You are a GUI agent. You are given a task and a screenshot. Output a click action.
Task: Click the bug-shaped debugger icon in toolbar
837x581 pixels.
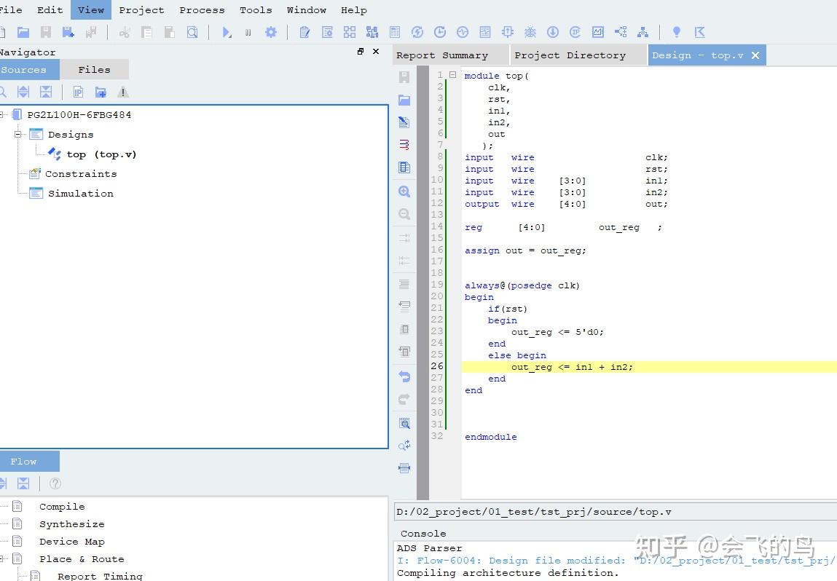[x=530, y=32]
